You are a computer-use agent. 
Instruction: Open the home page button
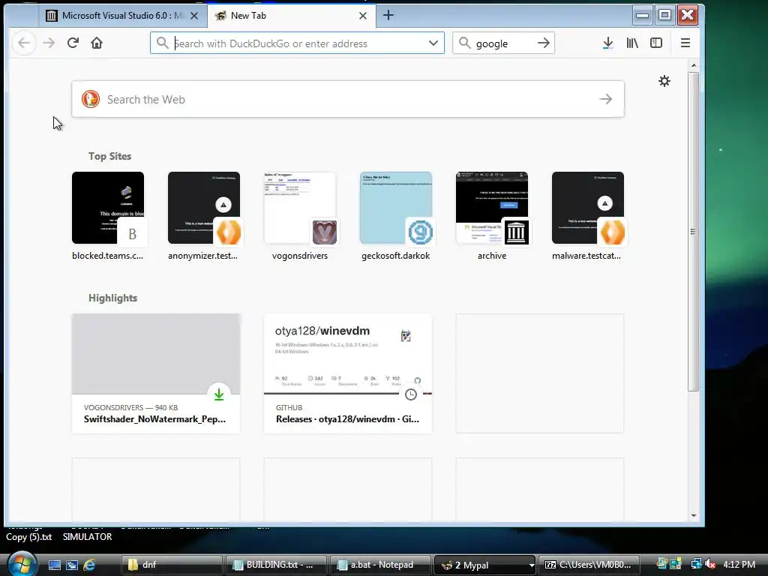point(97,43)
